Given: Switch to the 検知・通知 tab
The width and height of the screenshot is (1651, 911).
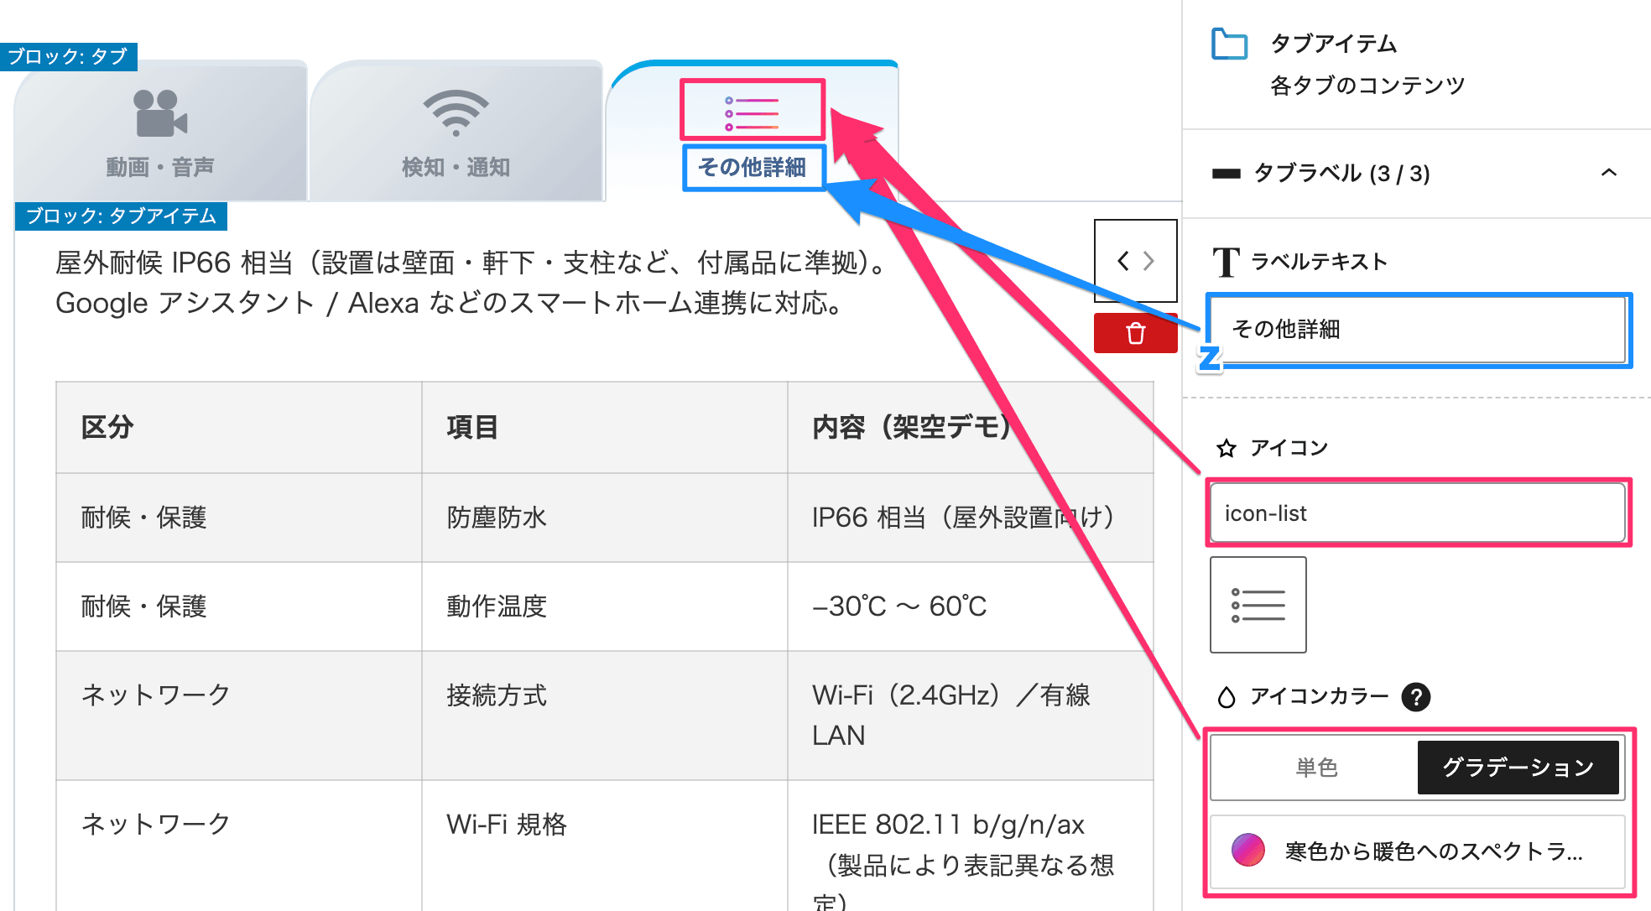Looking at the screenshot, I should (456, 167).
